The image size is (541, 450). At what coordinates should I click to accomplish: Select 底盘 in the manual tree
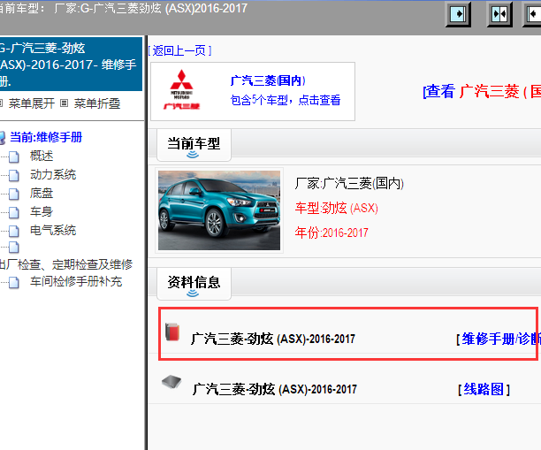tap(42, 194)
